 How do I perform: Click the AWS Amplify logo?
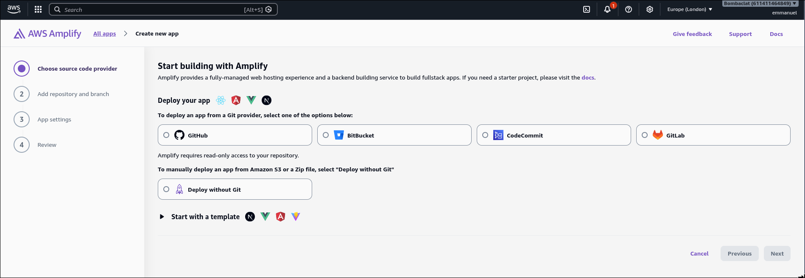click(48, 34)
